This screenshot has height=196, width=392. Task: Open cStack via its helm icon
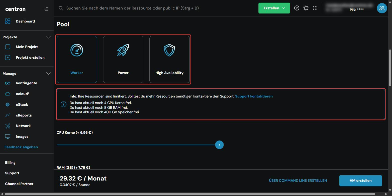[x=8, y=104]
